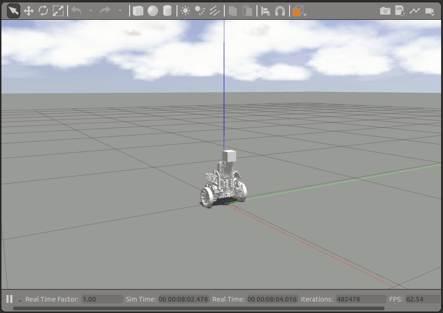443x313 pixels.
Task: Pause the simulation
Action: click(9, 299)
